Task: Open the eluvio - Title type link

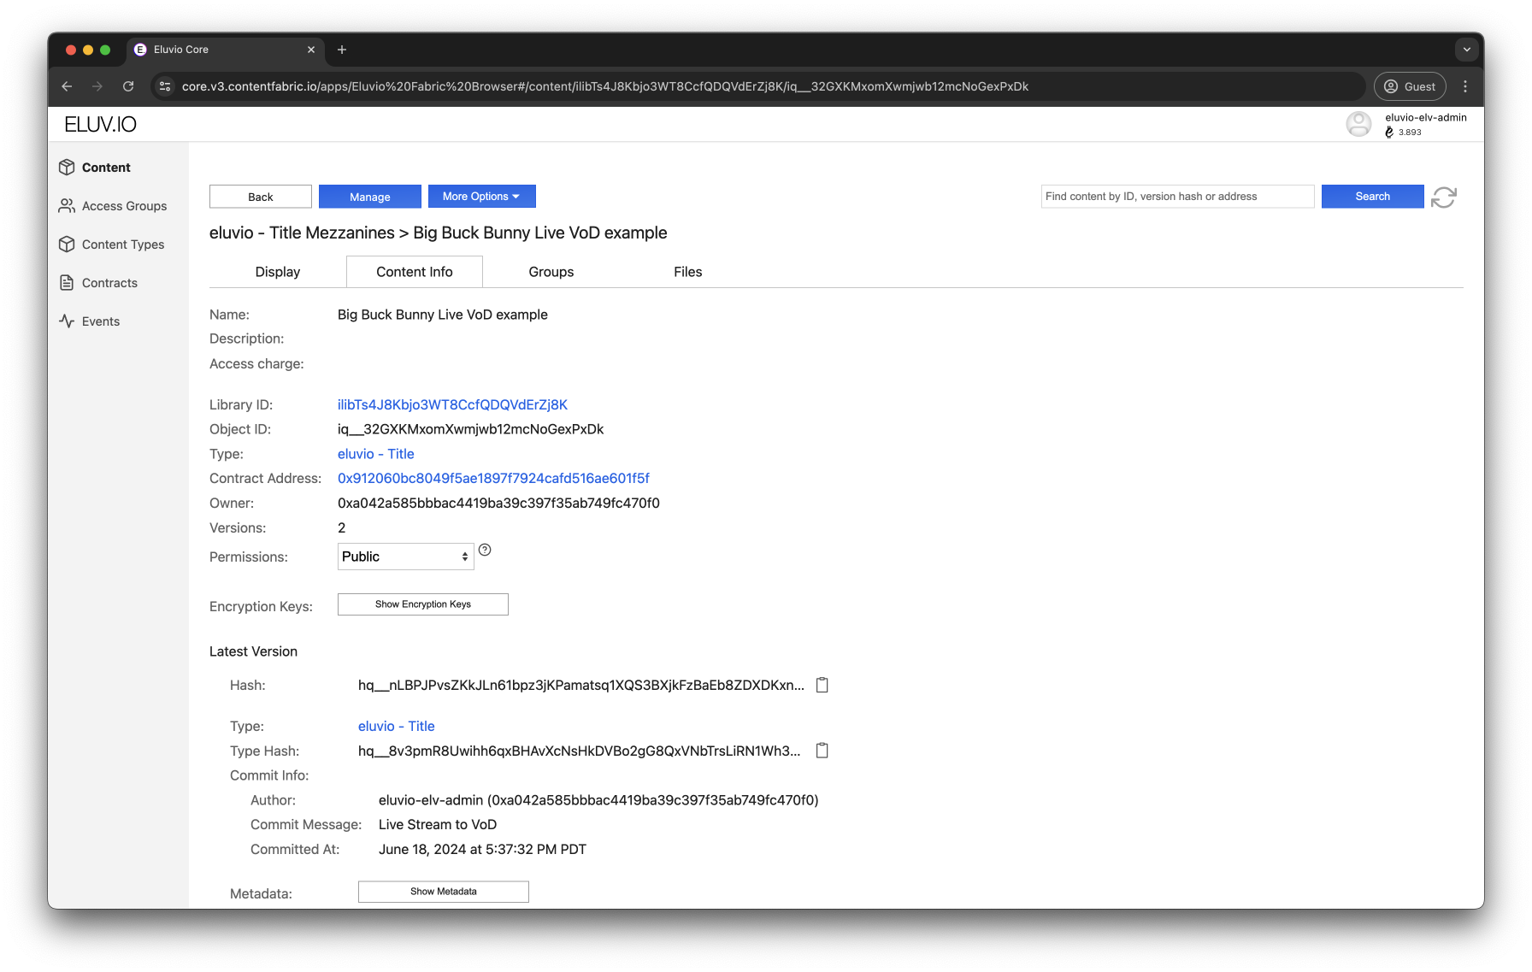Action: (376, 454)
